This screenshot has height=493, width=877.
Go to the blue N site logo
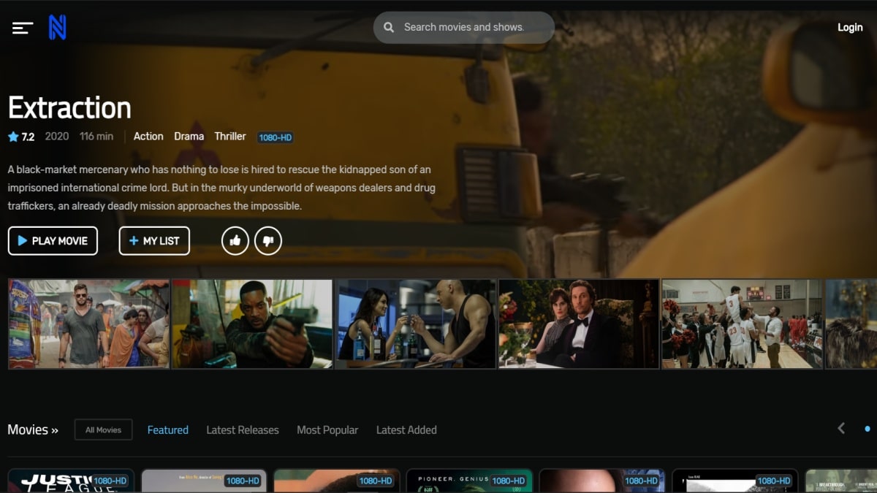point(57,28)
